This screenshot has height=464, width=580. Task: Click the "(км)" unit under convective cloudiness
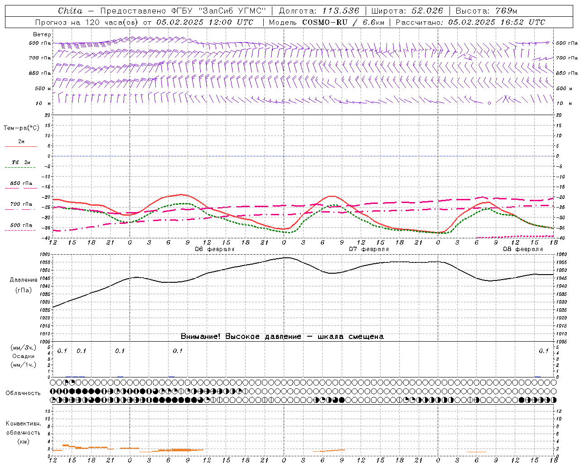[x=24, y=441]
